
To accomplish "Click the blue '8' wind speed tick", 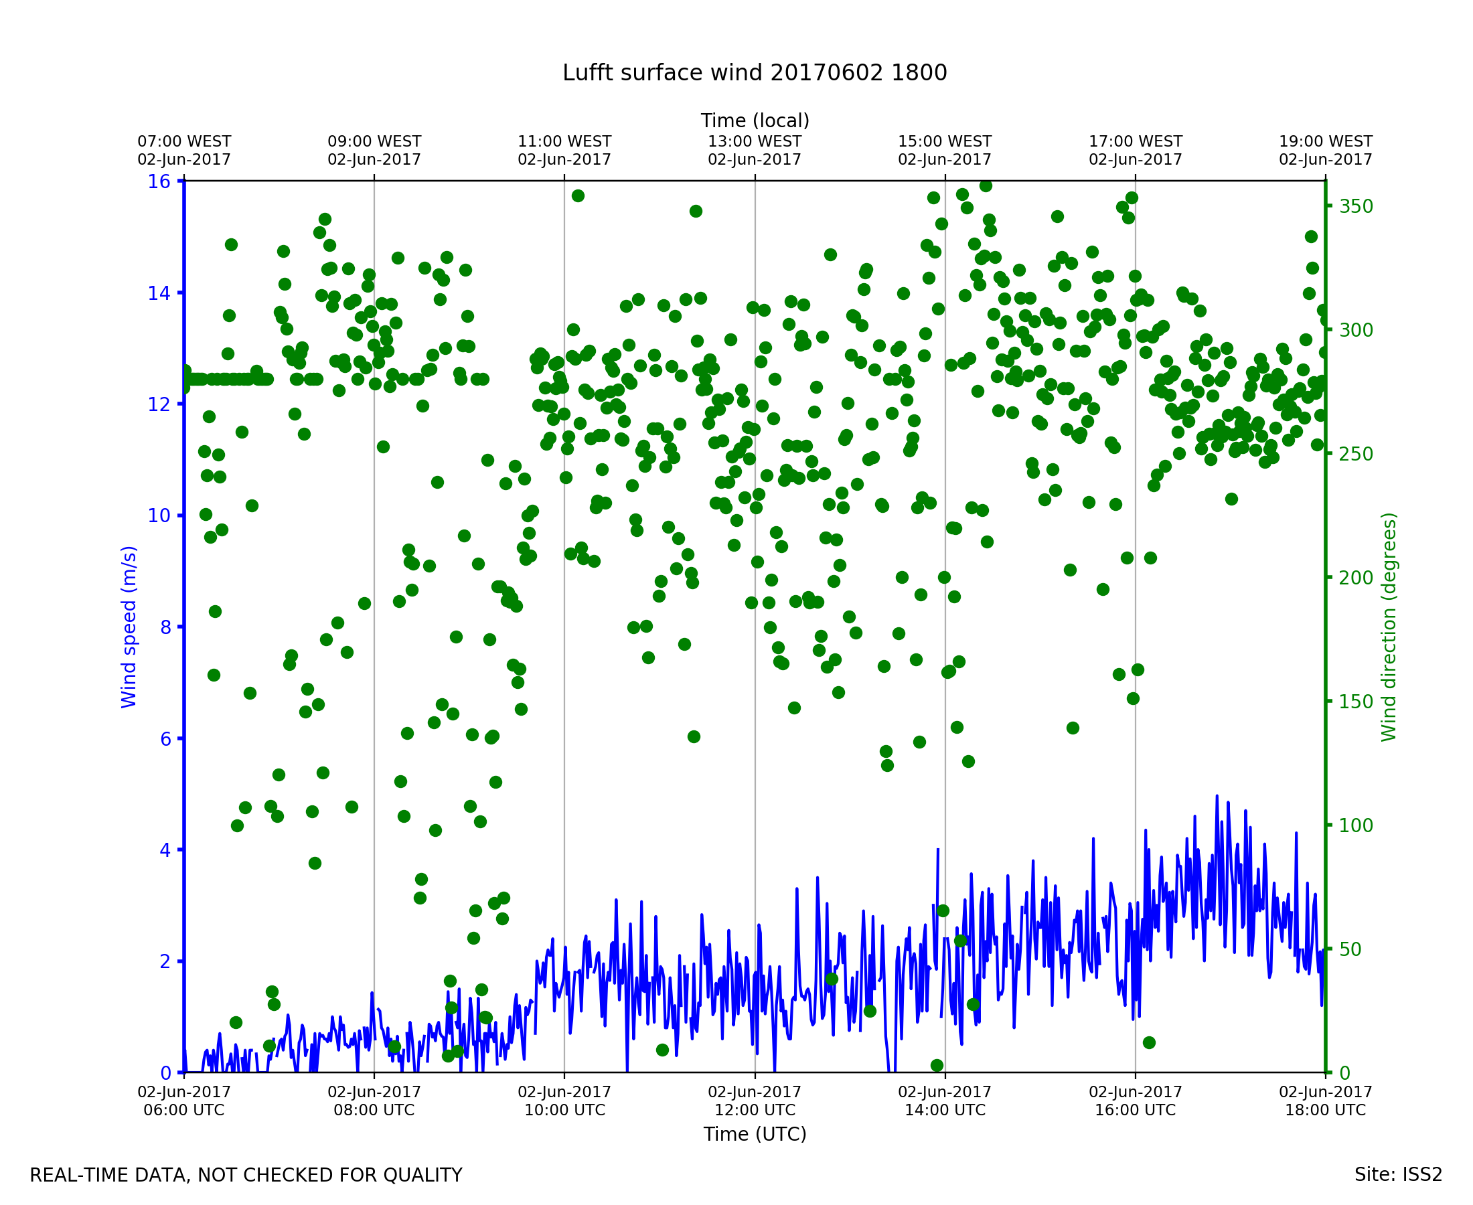I will [165, 627].
